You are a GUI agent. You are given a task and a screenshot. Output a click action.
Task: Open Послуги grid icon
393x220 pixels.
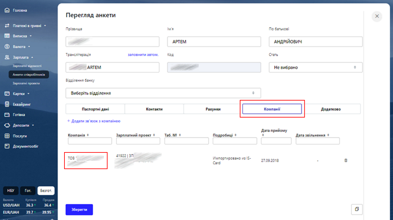point(7,136)
